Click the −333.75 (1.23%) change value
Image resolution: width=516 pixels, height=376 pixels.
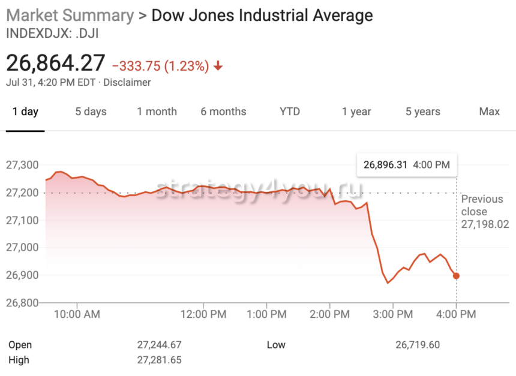[160, 66]
